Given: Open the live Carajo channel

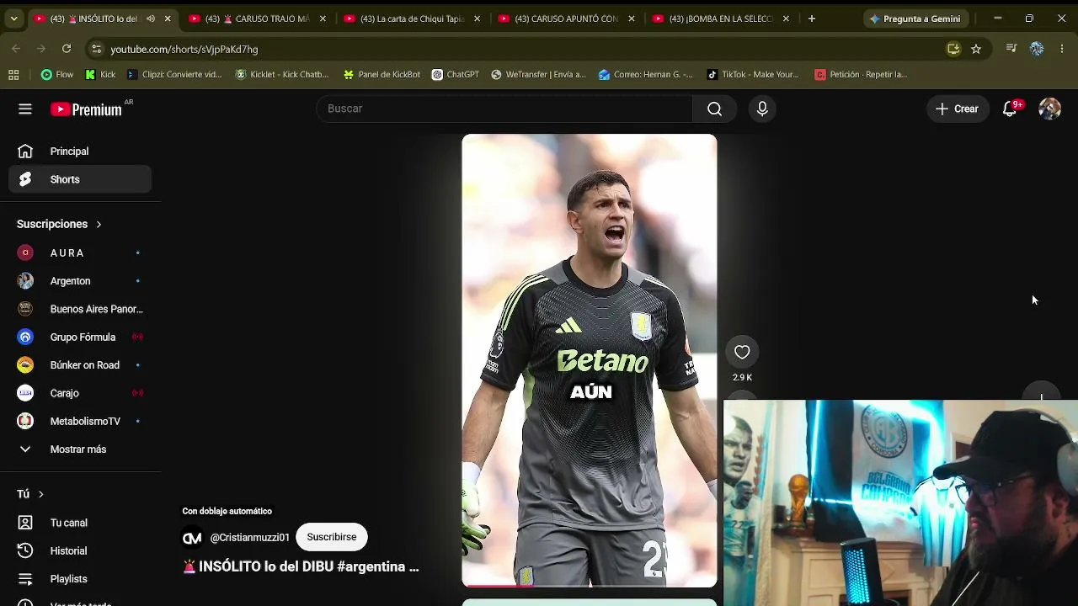Looking at the screenshot, I should (80, 393).
